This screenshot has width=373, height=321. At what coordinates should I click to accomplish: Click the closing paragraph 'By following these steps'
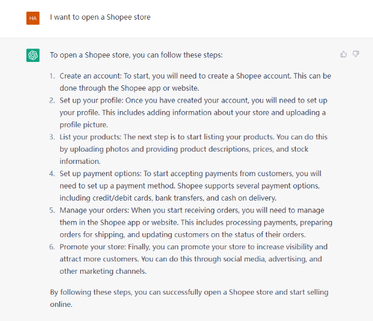[x=189, y=298]
